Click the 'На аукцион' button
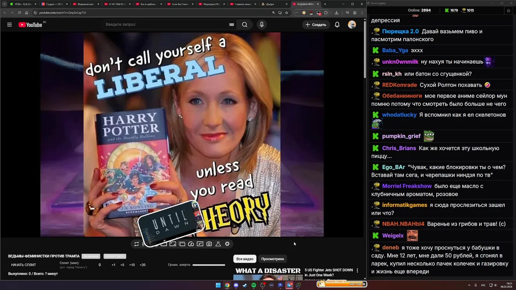 (91, 256)
